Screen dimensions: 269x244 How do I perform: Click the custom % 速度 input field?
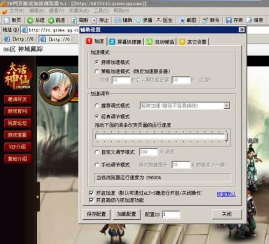point(148,152)
